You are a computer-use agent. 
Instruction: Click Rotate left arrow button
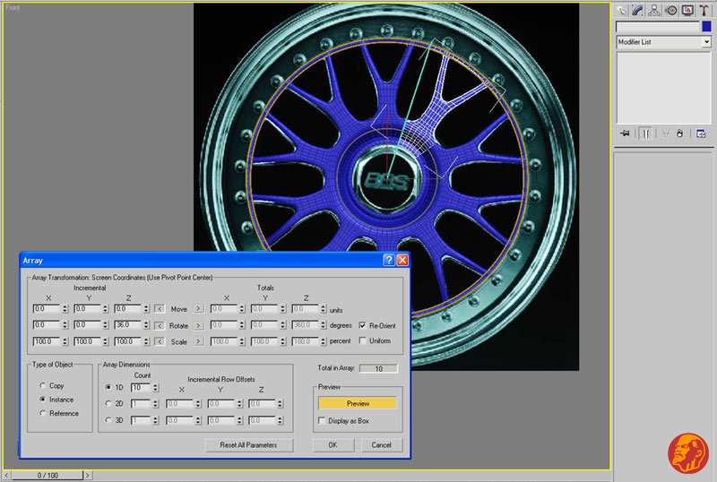160,325
